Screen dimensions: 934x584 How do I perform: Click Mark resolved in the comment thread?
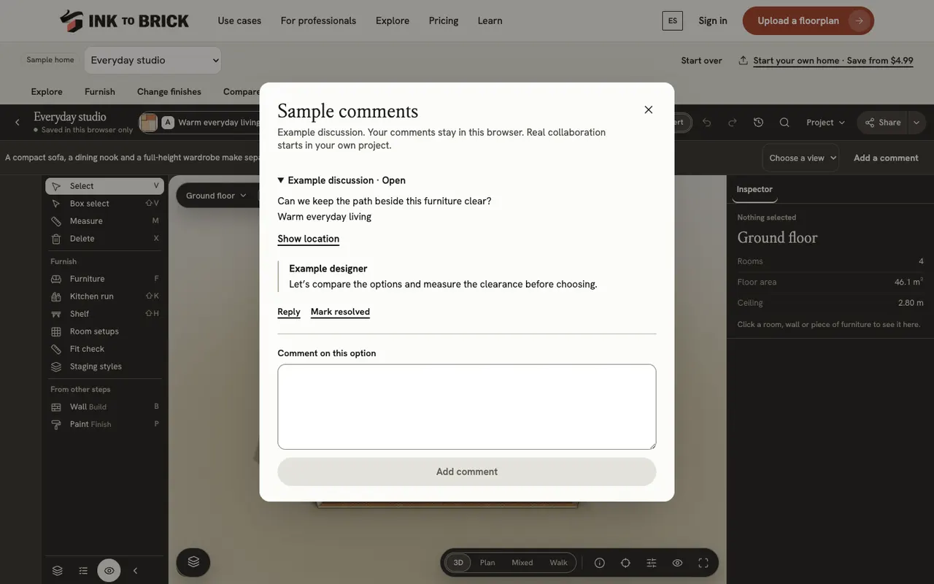pos(340,312)
